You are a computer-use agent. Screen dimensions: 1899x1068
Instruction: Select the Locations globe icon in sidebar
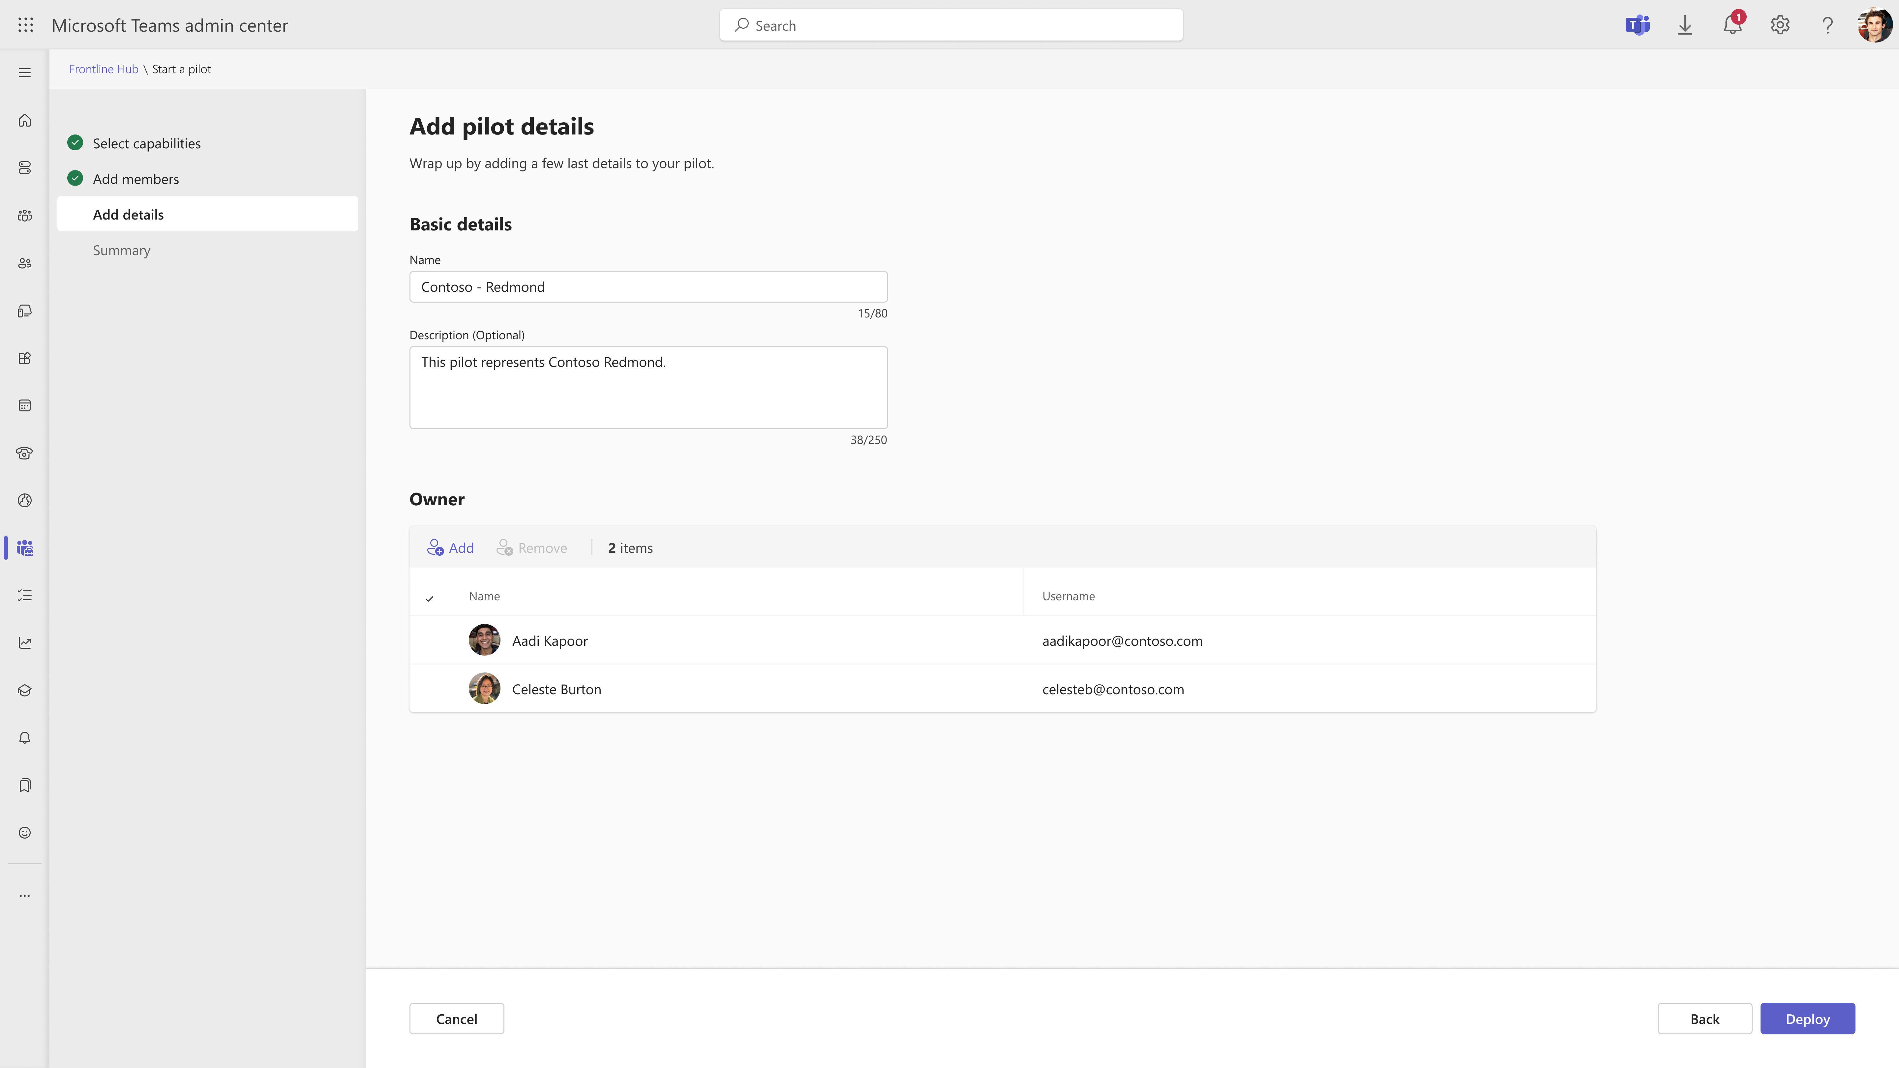tap(24, 500)
